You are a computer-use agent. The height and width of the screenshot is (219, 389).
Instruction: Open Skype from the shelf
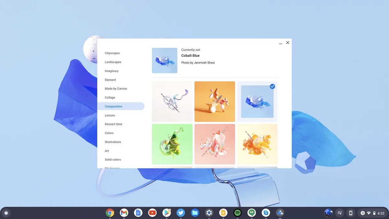[x=266, y=213]
